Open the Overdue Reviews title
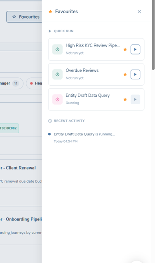The height and width of the screenshot is (263, 155). point(82,70)
